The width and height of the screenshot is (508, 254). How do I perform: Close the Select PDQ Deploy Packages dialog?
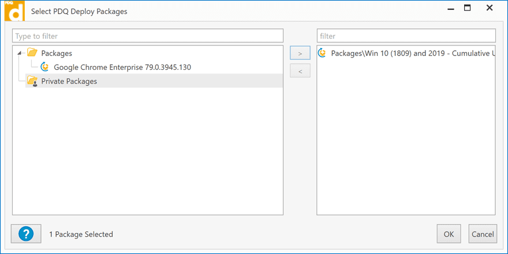[x=490, y=9]
